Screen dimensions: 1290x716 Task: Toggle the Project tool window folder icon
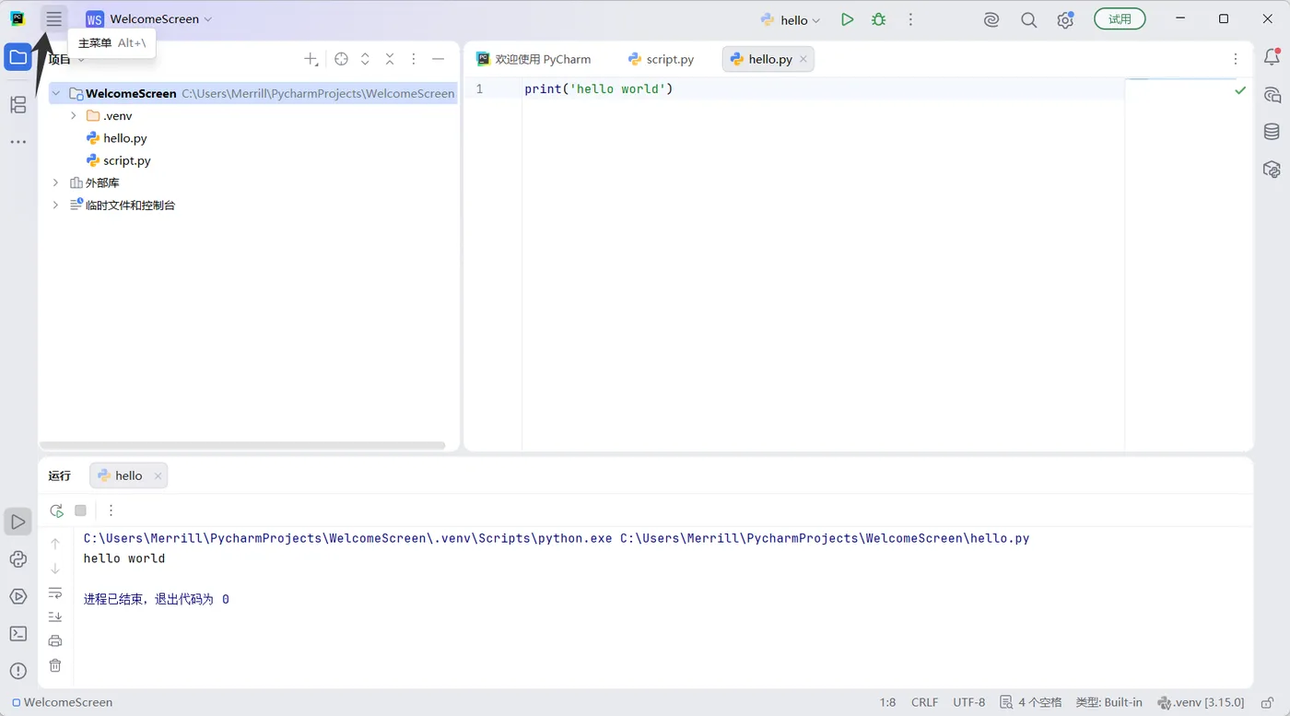pyautogui.click(x=18, y=57)
